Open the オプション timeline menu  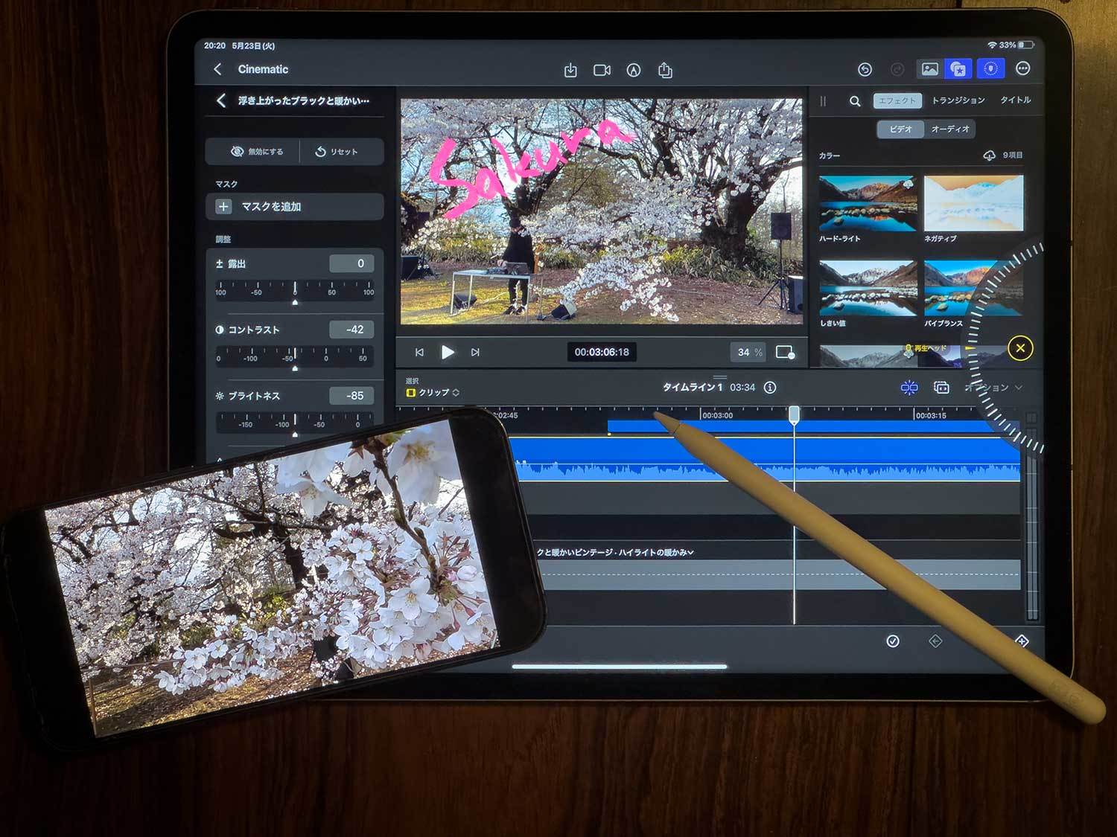click(993, 388)
